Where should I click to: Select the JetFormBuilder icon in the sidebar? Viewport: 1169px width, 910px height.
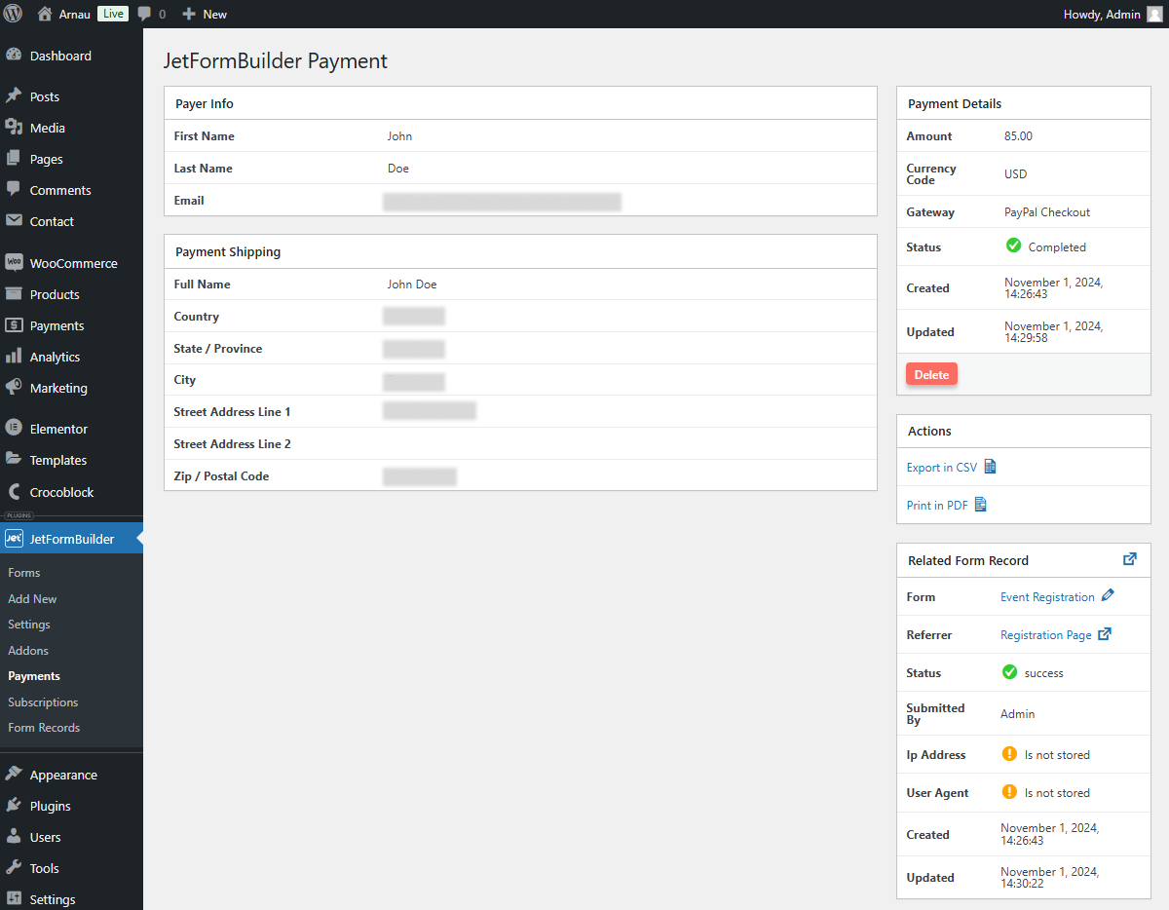pos(14,538)
